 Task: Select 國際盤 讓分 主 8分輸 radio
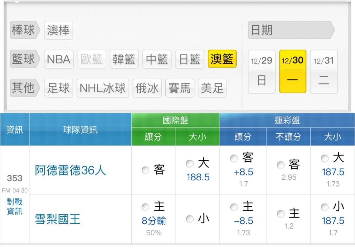[x=145, y=207]
